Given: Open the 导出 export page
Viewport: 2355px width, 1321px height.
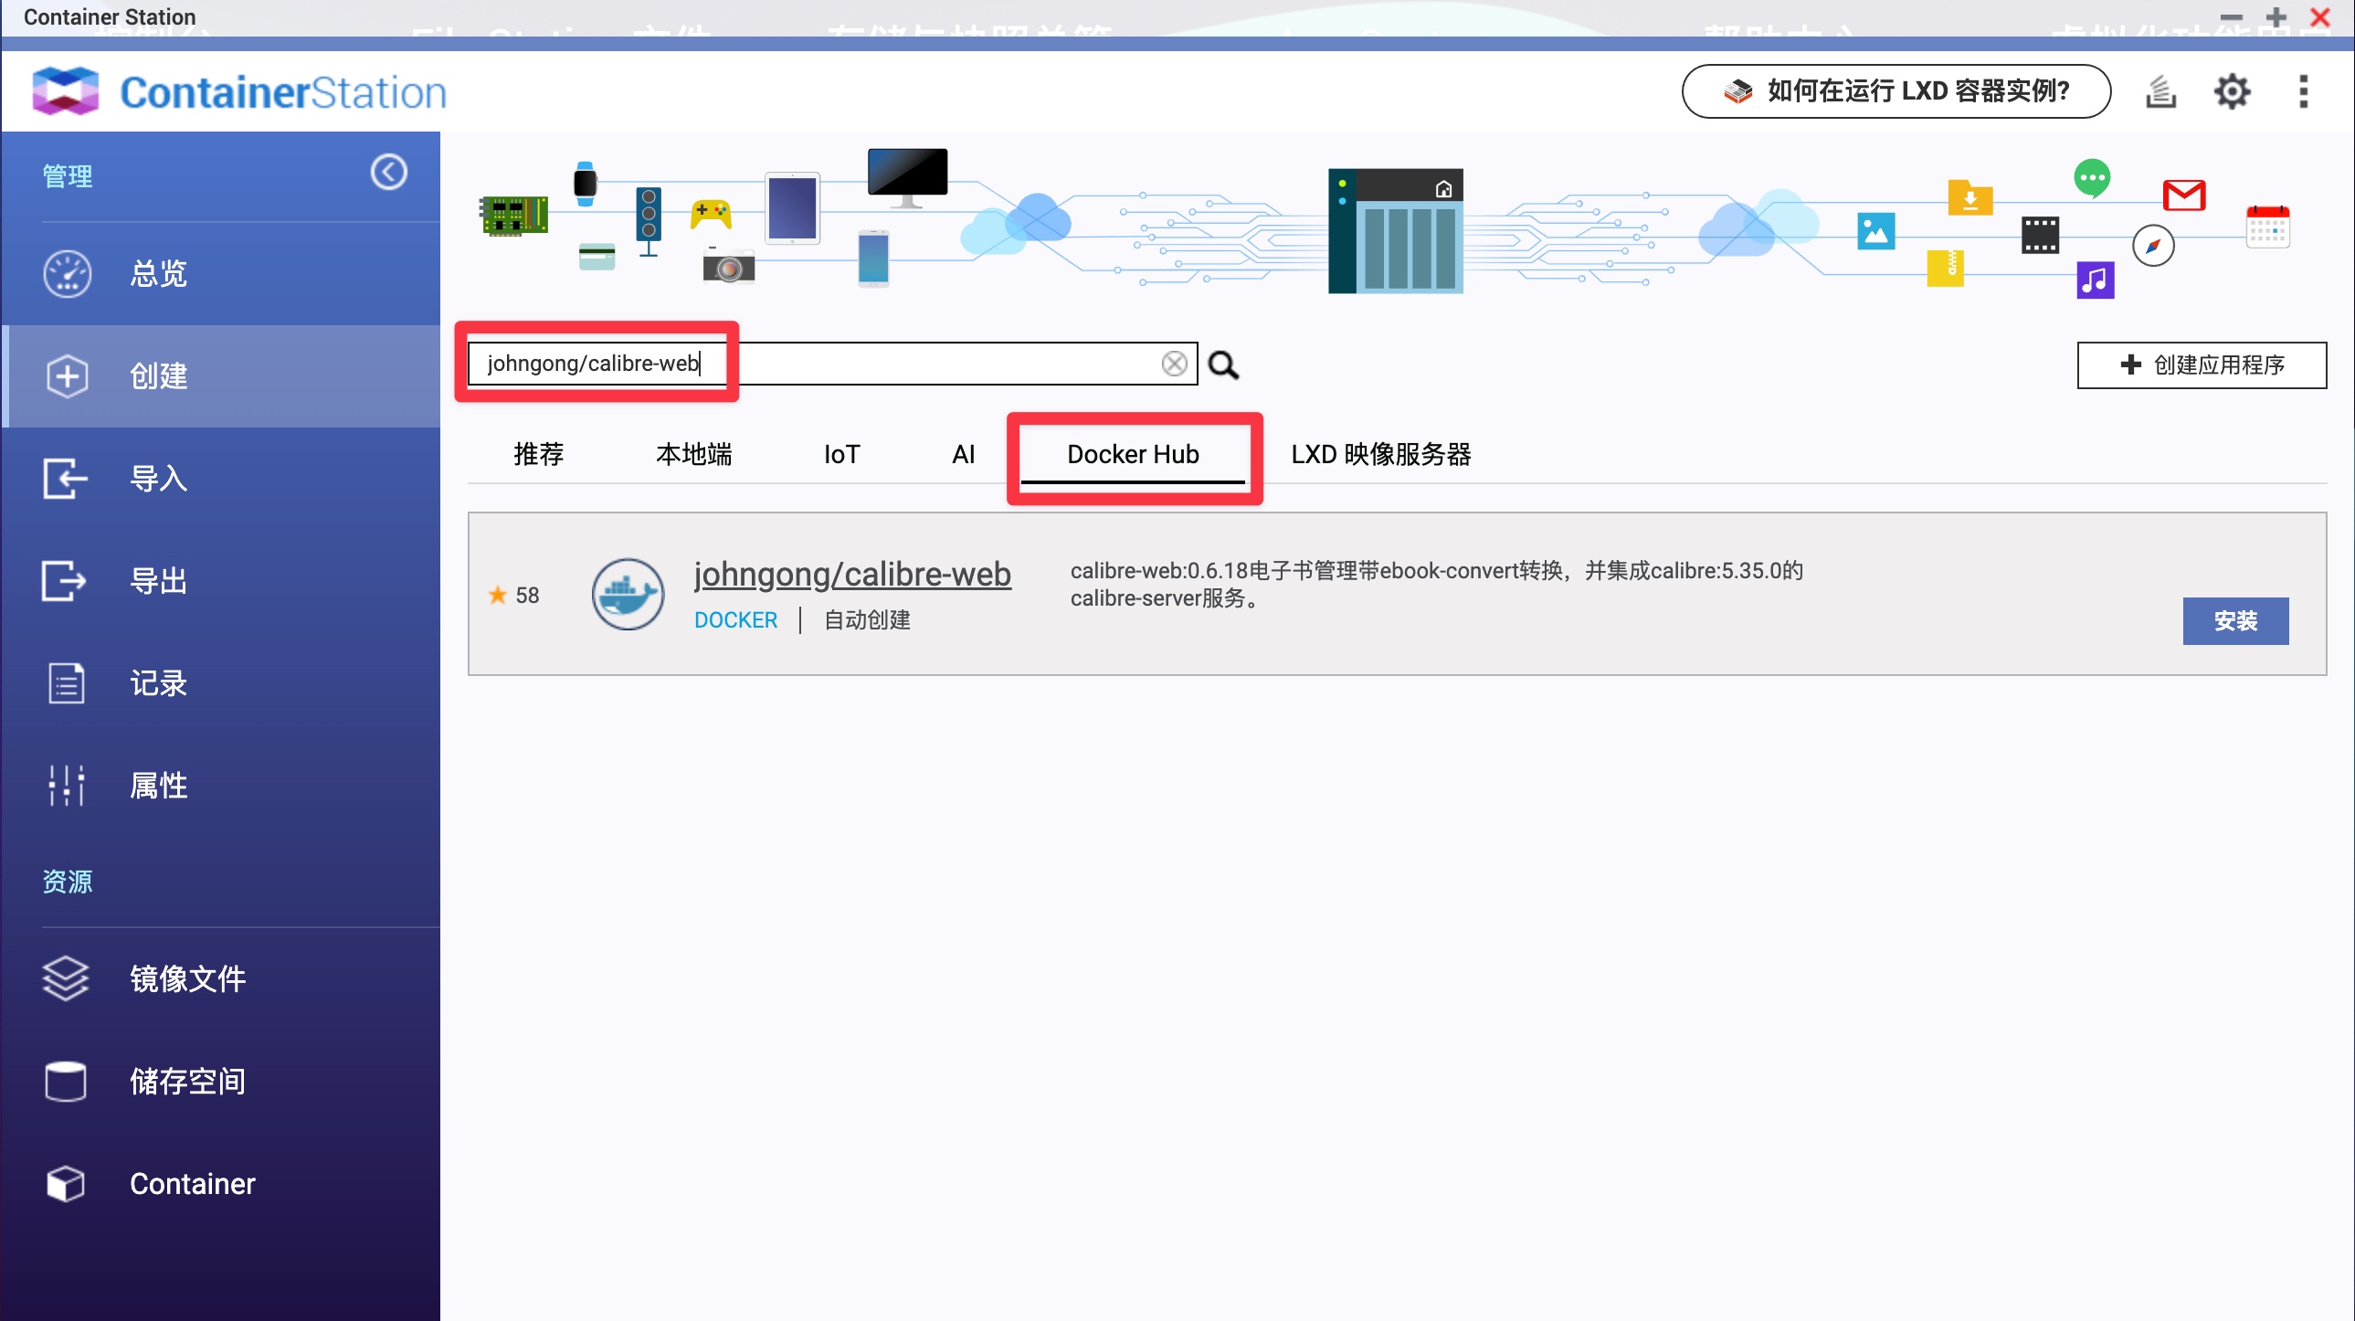Looking at the screenshot, I should coord(220,580).
